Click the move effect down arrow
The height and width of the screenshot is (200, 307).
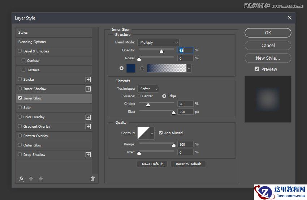[x=40, y=179]
